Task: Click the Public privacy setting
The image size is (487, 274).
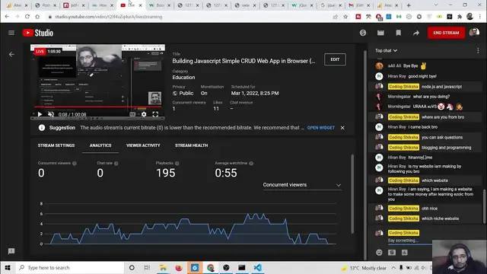Action: pyautogui.click(x=183, y=93)
